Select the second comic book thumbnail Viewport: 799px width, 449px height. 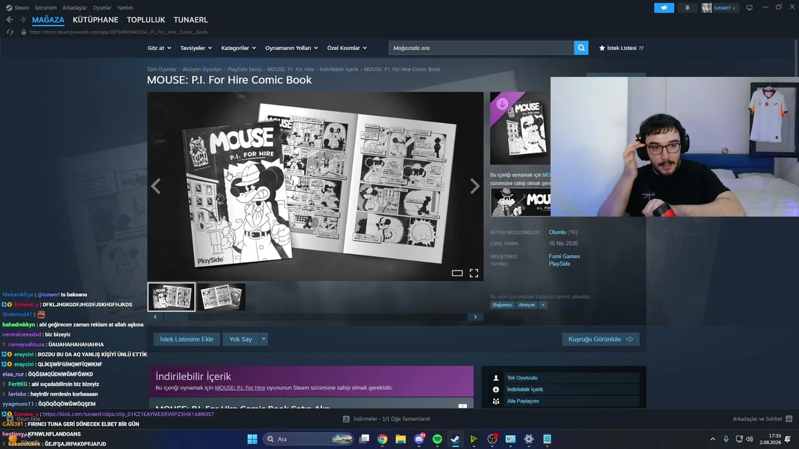(x=221, y=297)
